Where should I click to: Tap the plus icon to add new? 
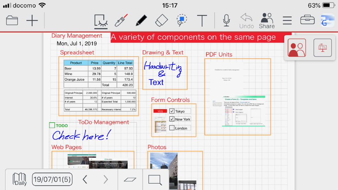pos(32,21)
